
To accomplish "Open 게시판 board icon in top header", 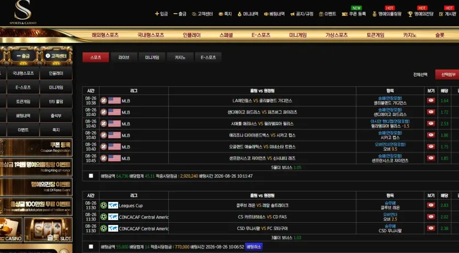I will click(x=441, y=14).
